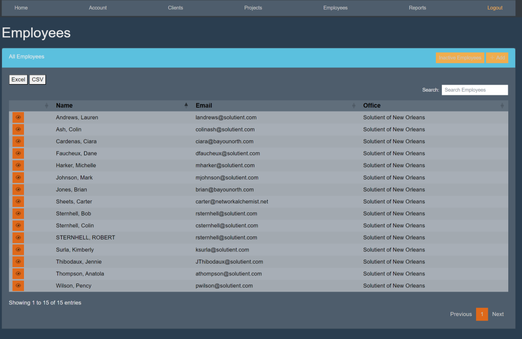This screenshot has height=339, width=522.
Task: Download the employee list as CSV
Action: pos(37,80)
